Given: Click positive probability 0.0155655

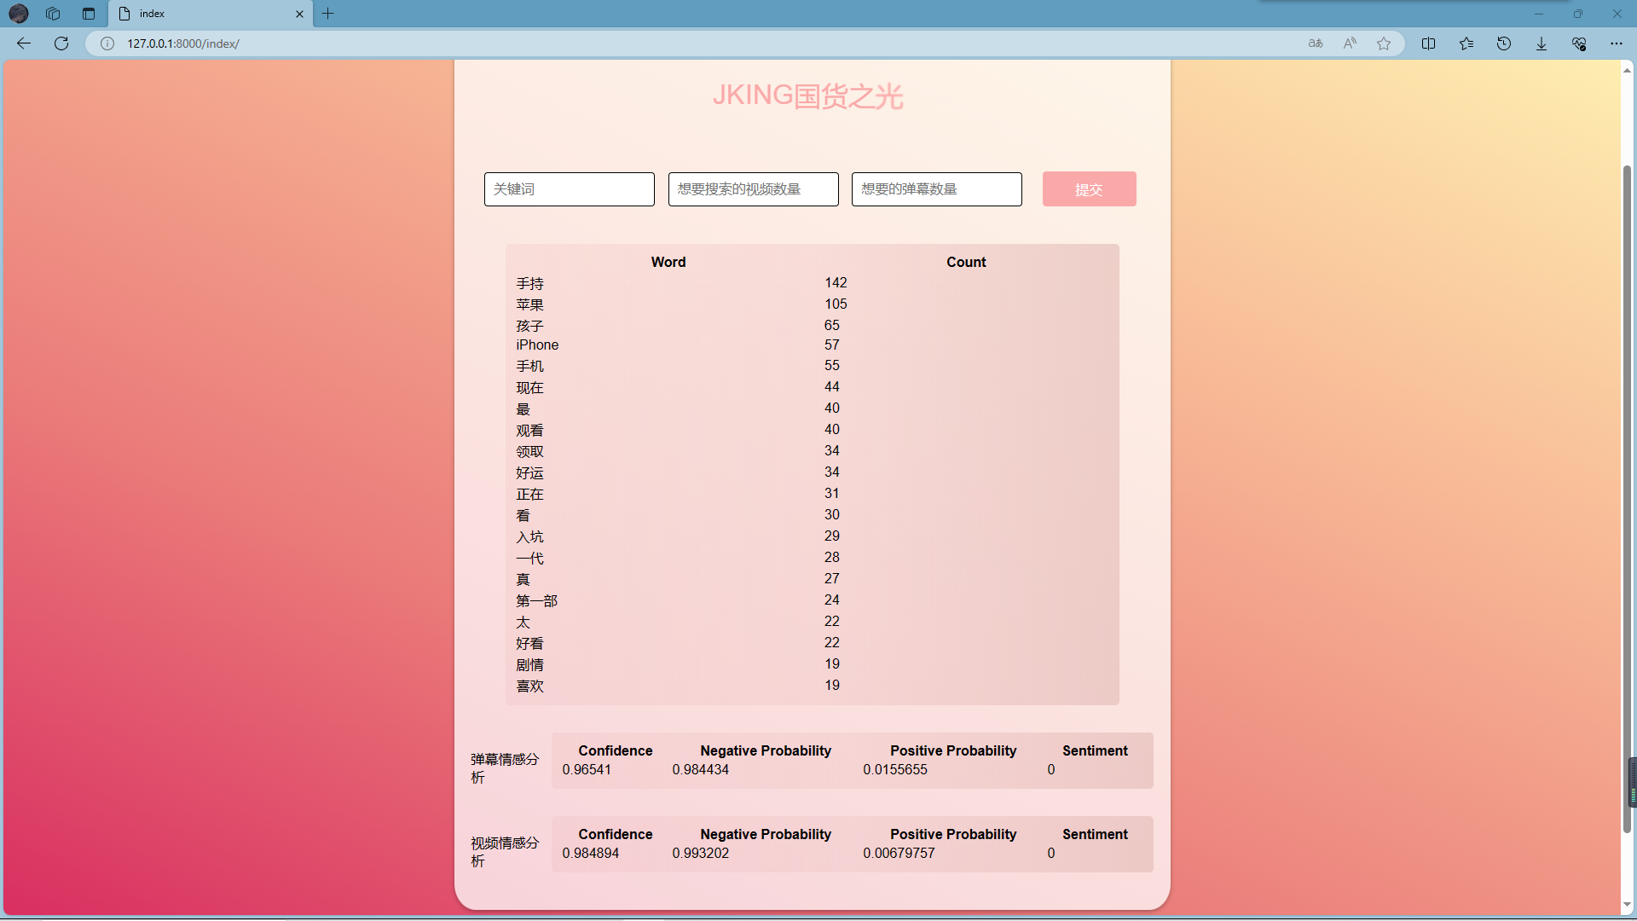Looking at the screenshot, I should pos(895,770).
